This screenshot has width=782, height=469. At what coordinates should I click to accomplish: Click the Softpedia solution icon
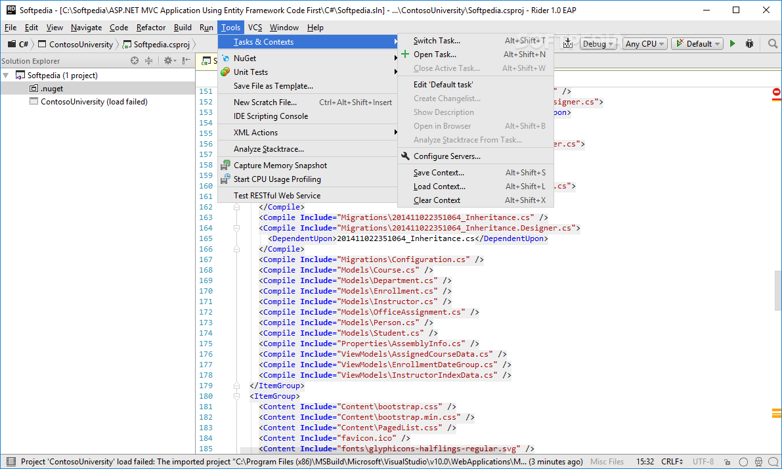point(20,76)
